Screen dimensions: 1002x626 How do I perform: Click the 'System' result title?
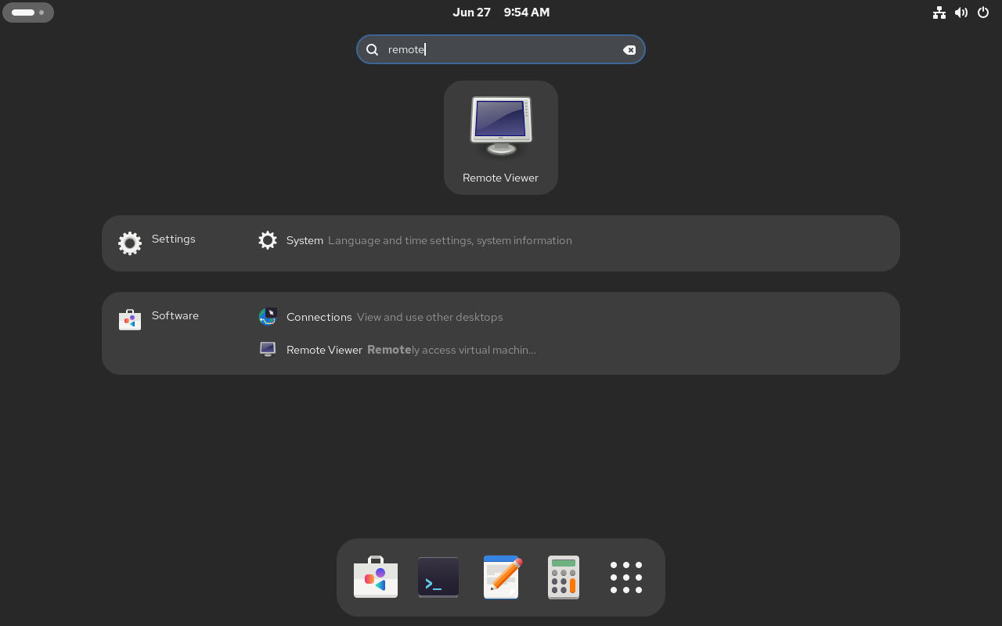coord(305,240)
